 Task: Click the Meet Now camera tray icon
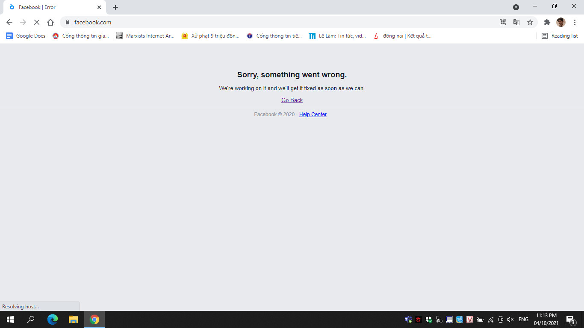click(501, 319)
